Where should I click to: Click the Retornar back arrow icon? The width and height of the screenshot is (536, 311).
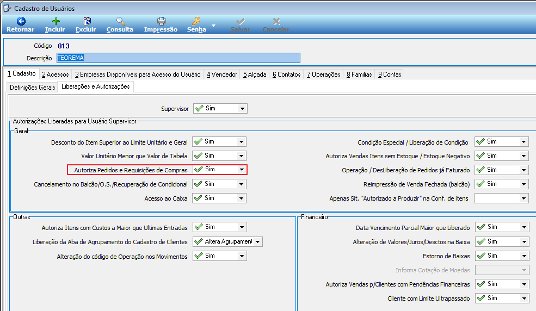click(x=21, y=21)
